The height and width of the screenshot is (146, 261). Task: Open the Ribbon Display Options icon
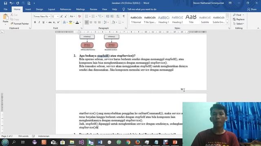pos(230,3)
